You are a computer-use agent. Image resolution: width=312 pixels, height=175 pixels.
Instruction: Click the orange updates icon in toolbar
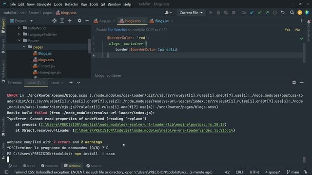click(x=300, y=13)
